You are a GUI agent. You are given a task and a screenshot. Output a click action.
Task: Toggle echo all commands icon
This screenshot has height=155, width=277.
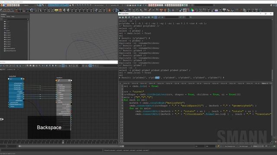coord(153,17)
